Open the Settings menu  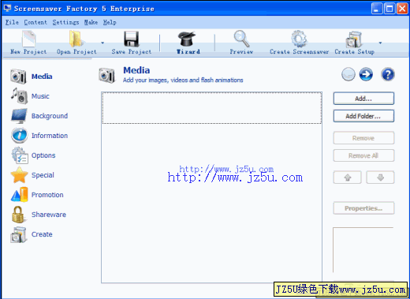tap(65, 22)
